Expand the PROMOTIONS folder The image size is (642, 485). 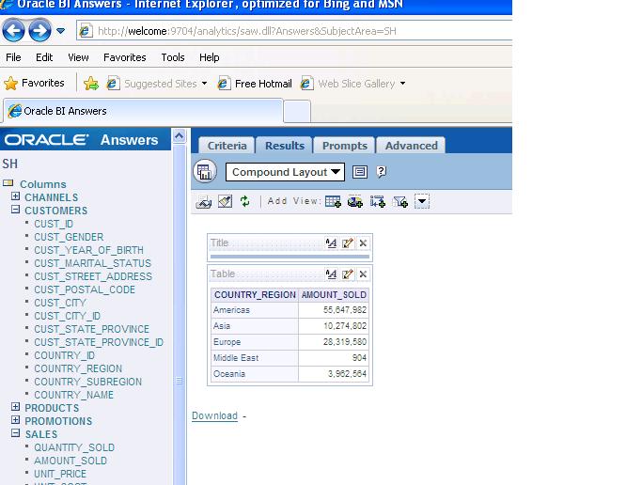pos(15,420)
